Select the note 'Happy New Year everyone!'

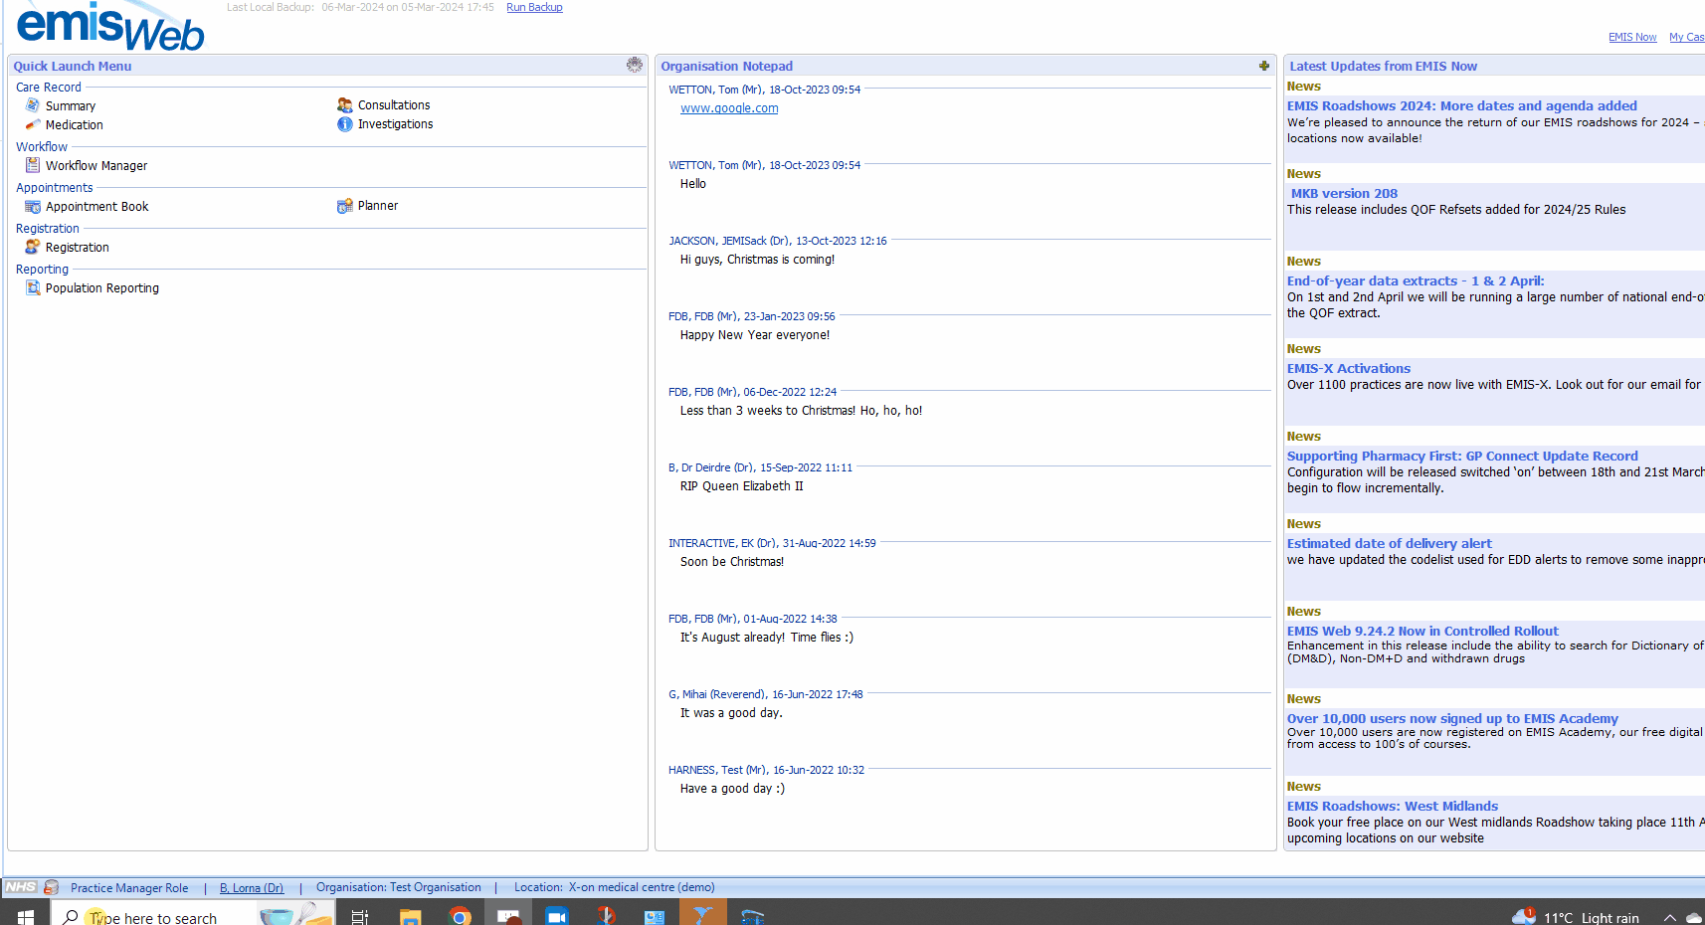pyautogui.click(x=755, y=335)
